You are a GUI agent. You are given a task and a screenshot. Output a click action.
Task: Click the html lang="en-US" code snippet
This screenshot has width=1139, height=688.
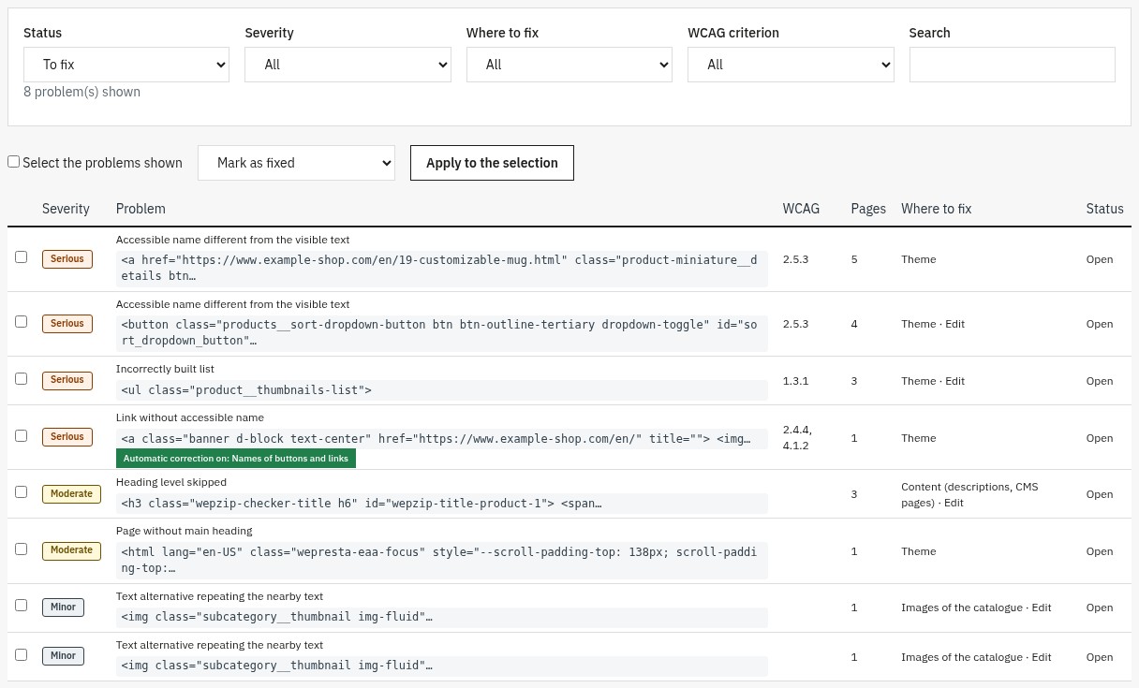click(441, 560)
